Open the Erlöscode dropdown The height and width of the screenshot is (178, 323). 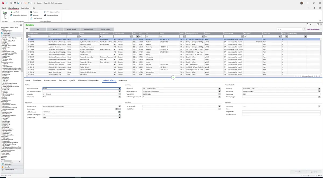[120, 94]
